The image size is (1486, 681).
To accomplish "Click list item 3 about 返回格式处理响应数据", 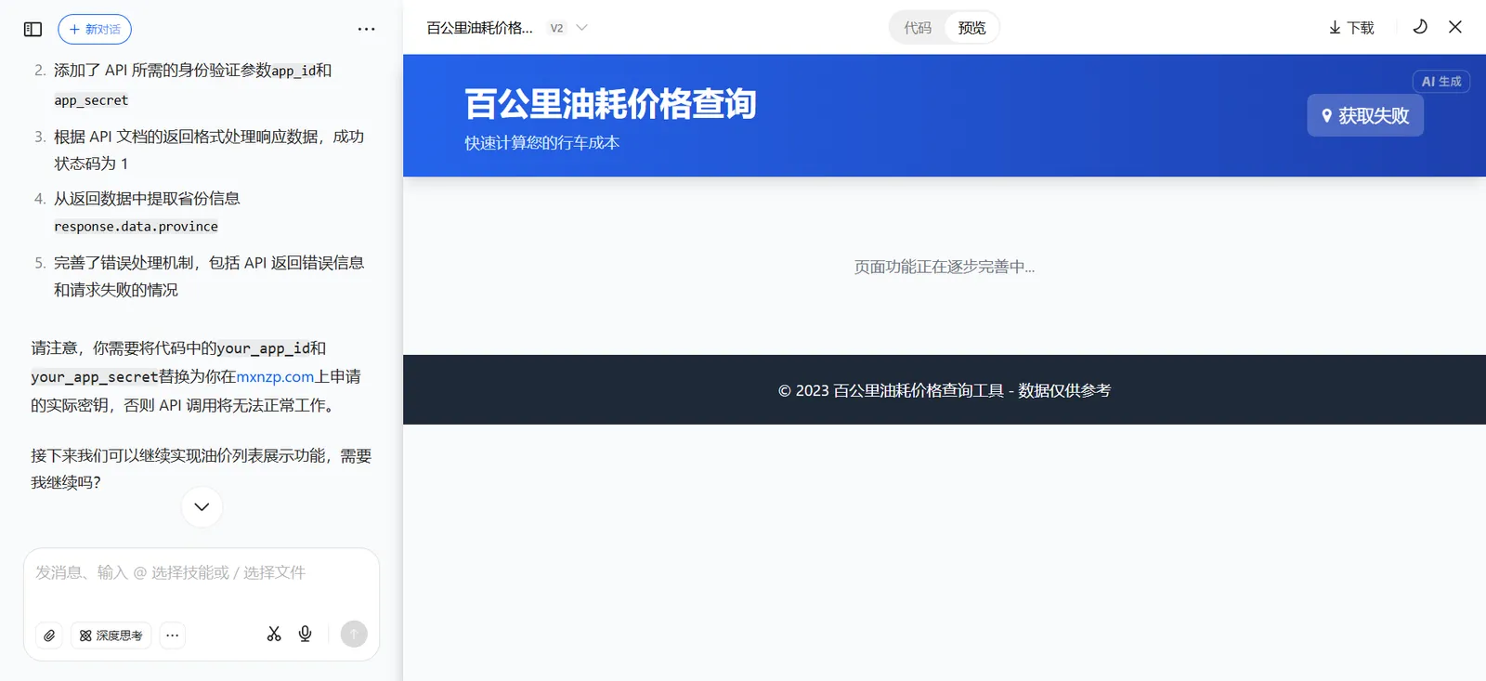I will (209, 150).
